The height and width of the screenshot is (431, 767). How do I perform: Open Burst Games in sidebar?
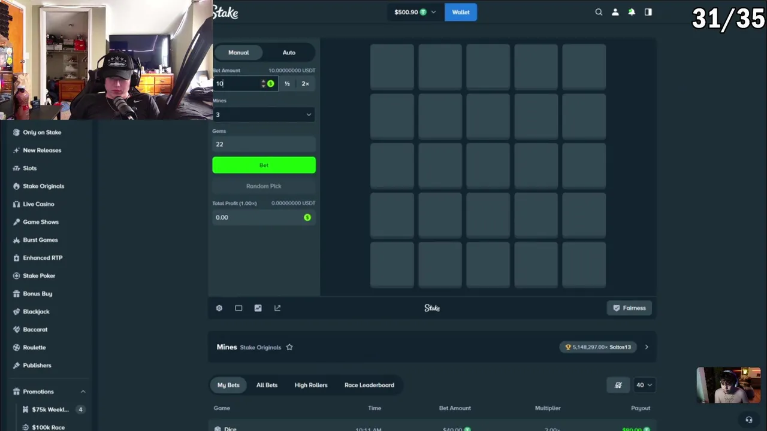40,240
